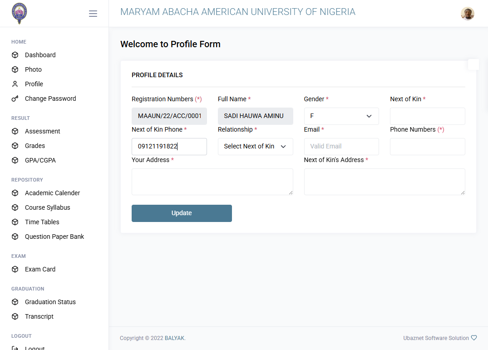This screenshot has height=350, width=488.
Task: Click the Registration Numbers field MAAUN/22/ACC/0001
Action: [169, 116]
